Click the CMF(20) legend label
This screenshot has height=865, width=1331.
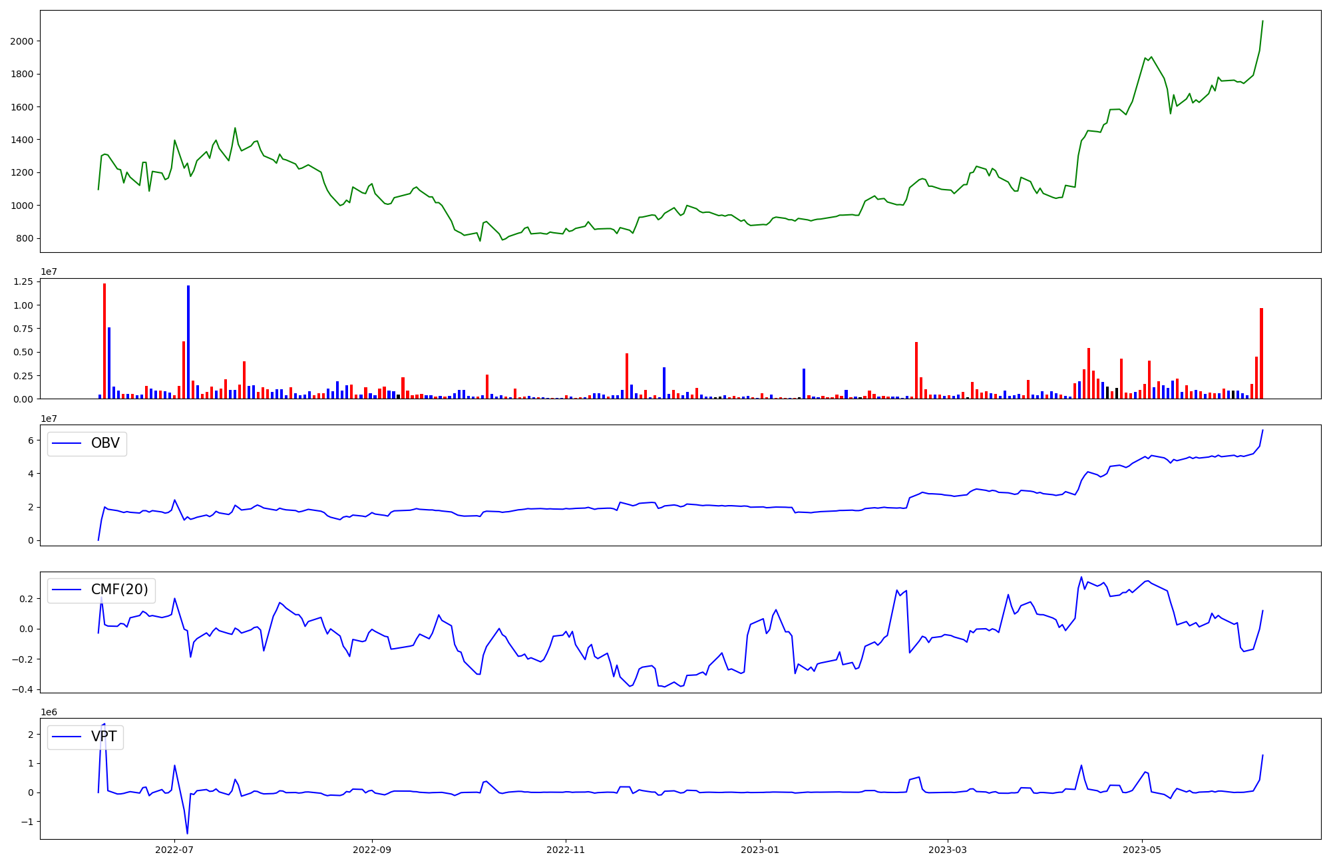120,590
